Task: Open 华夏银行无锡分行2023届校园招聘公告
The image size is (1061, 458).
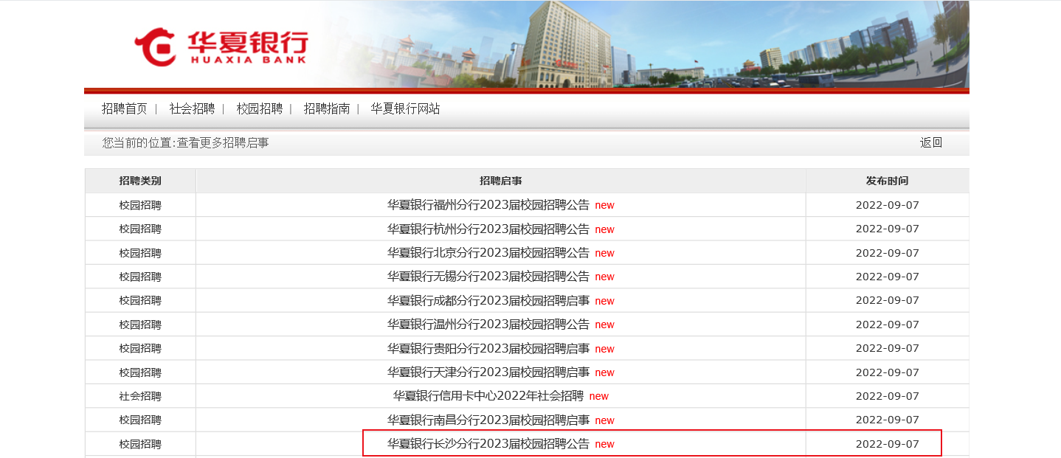Action: (488, 277)
